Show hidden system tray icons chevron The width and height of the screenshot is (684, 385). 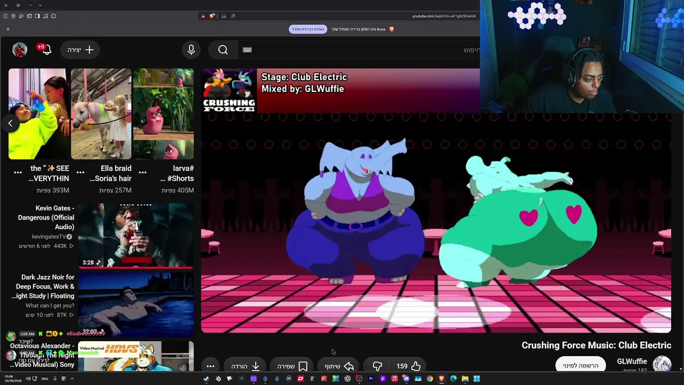[72, 379]
